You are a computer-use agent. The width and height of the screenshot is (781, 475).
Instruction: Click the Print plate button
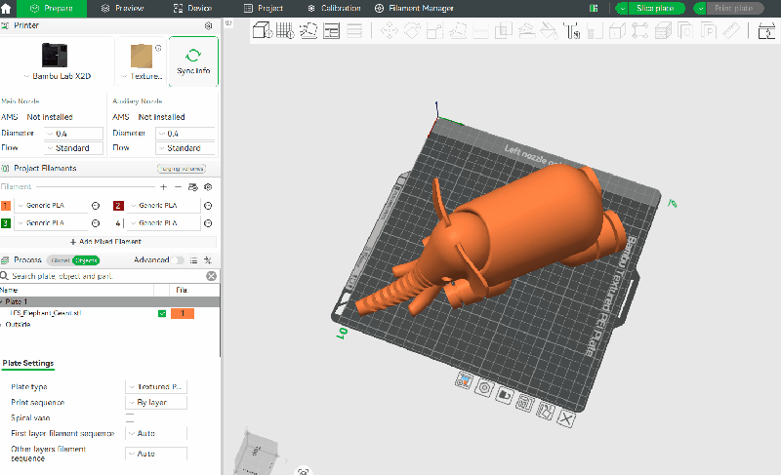coord(734,9)
